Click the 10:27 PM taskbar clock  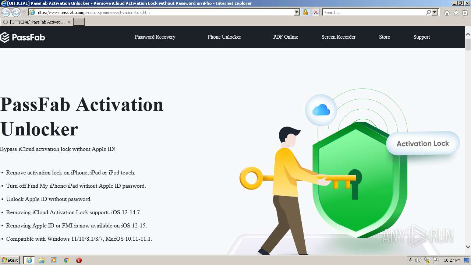pos(452,260)
